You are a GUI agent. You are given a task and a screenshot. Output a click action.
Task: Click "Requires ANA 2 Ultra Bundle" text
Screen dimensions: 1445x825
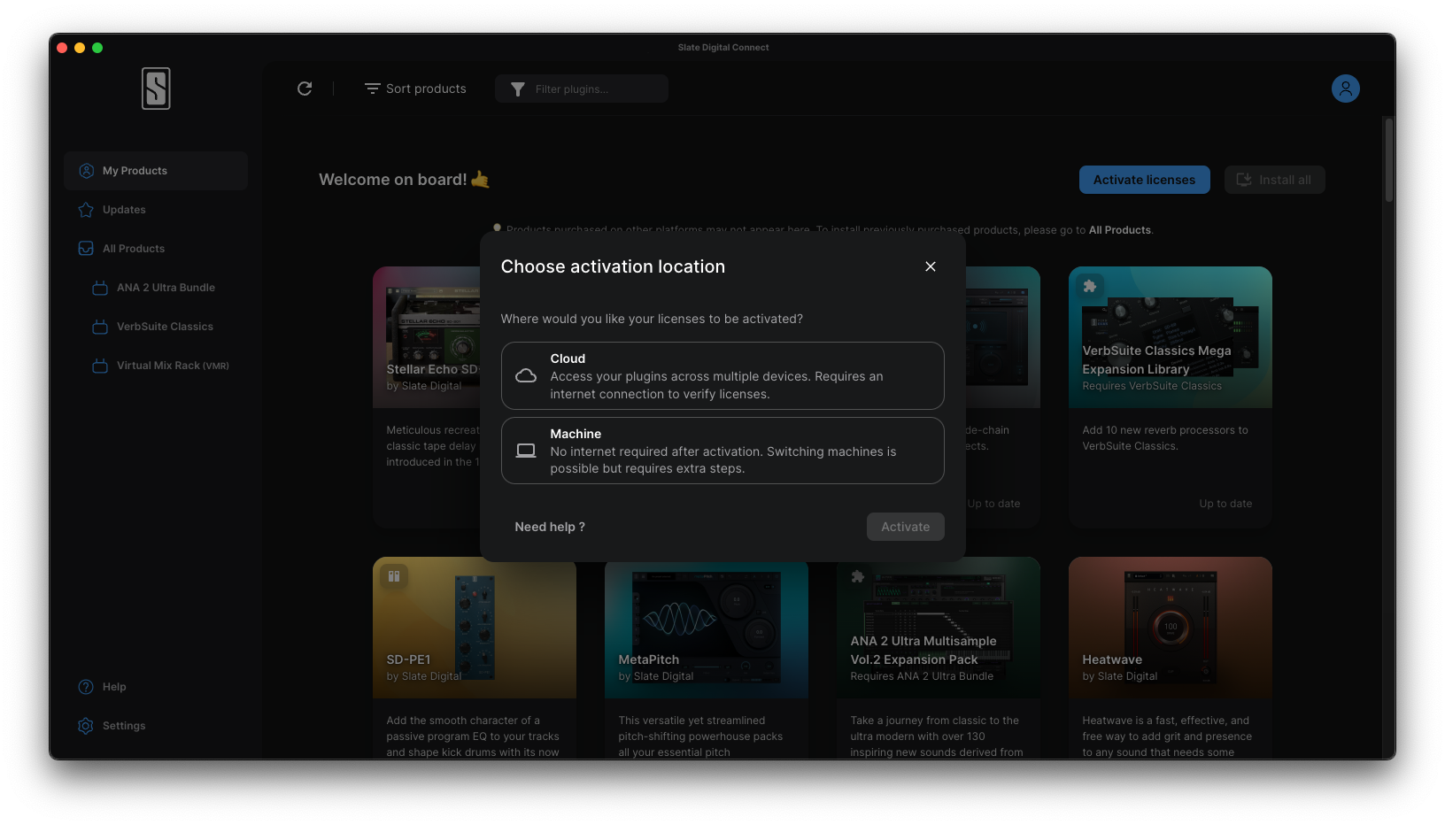coord(922,676)
